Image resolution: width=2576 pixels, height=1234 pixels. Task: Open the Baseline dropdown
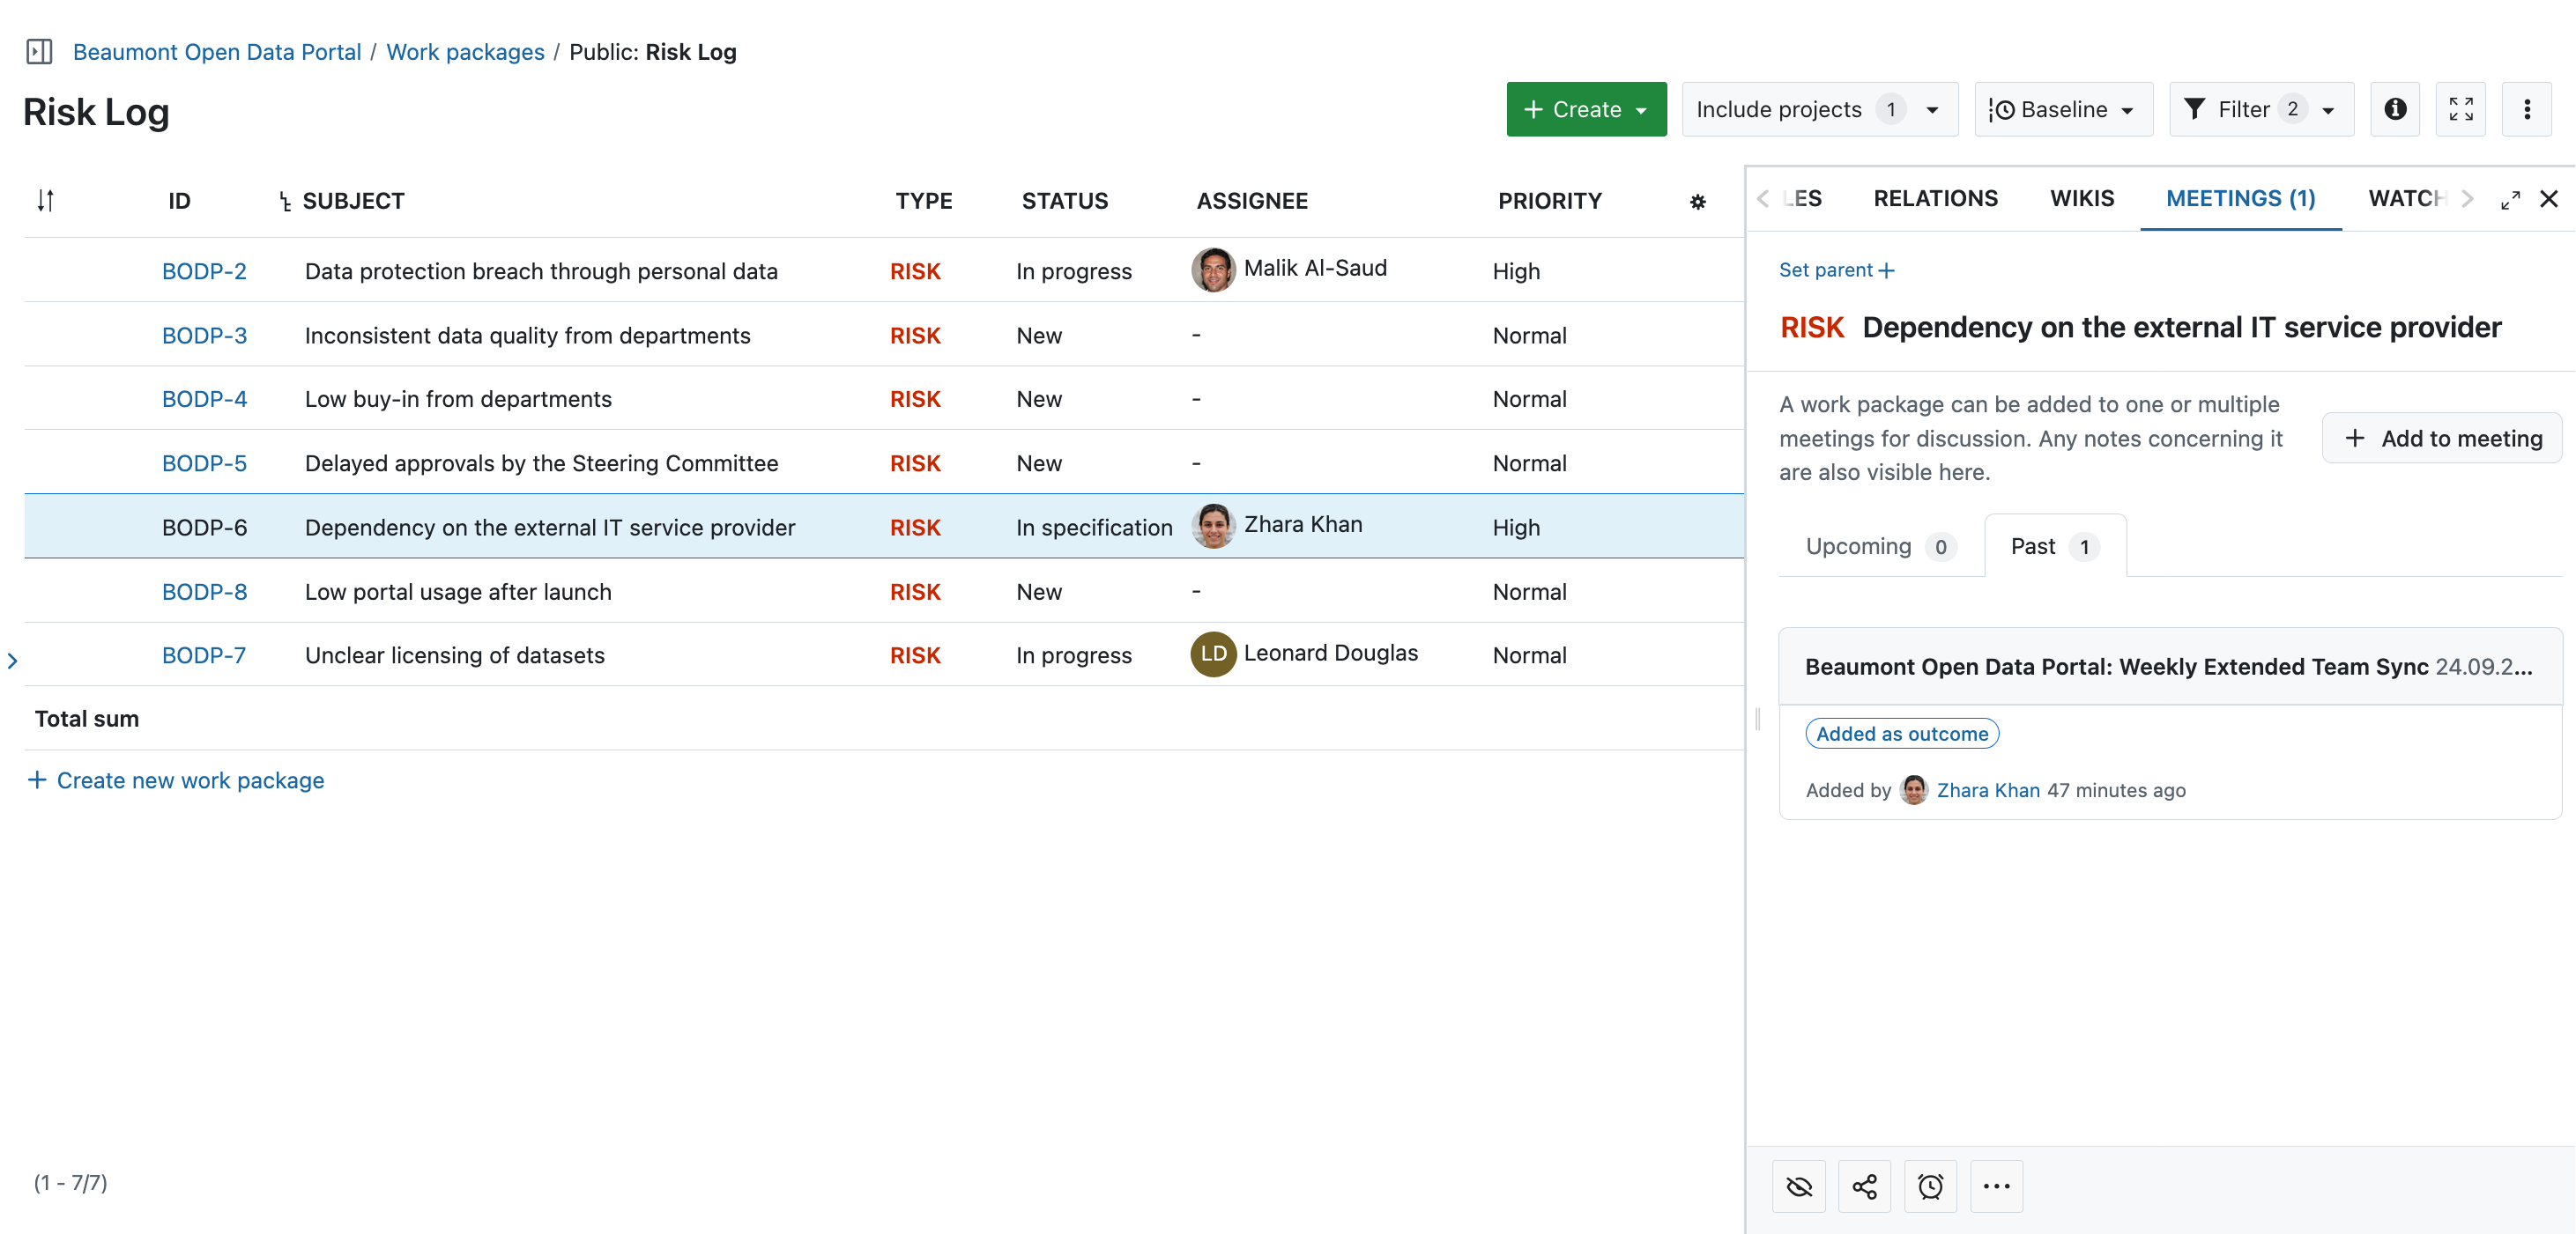(2064, 109)
